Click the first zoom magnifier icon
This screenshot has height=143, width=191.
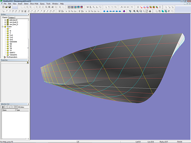coord(134,11)
